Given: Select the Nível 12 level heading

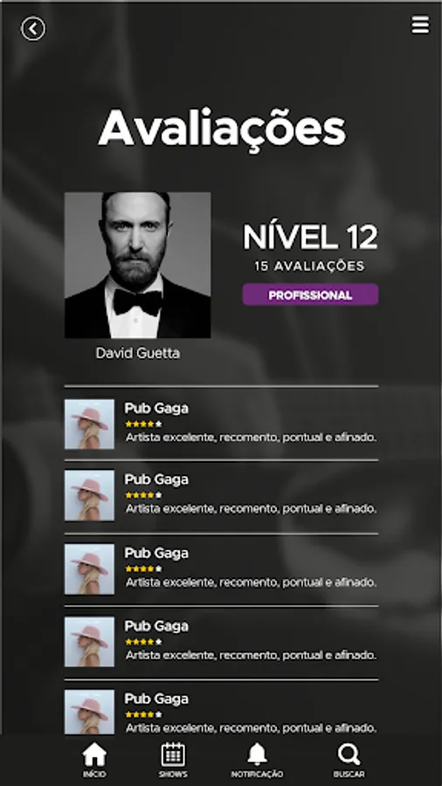Looking at the screenshot, I should (310, 237).
